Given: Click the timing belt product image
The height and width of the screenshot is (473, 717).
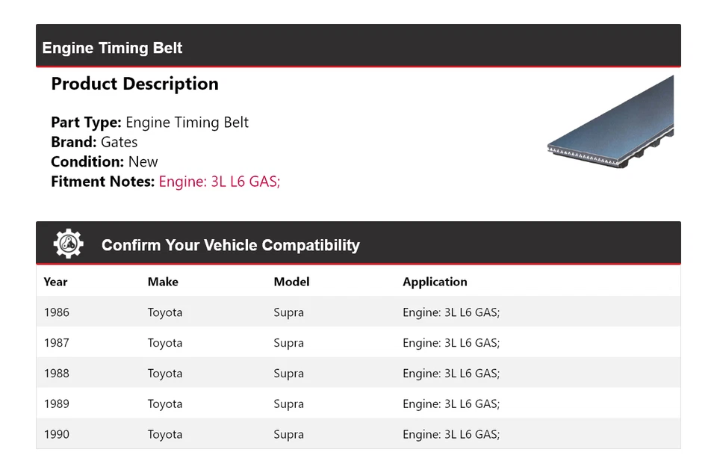Looking at the screenshot, I should [610, 120].
